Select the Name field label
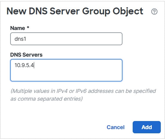The width and height of the screenshot is (165, 139). click(x=18, y=28)
